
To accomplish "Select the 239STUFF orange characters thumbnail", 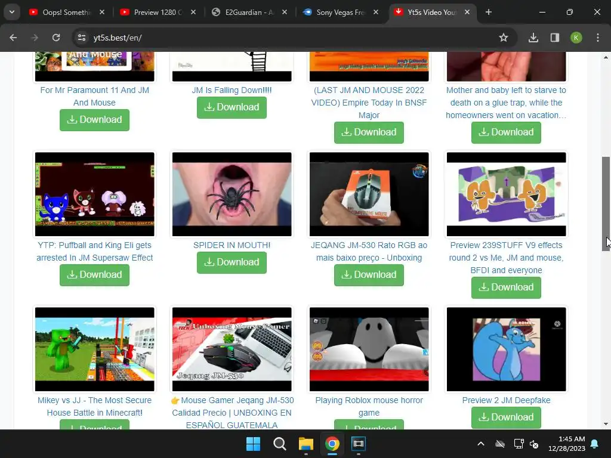I will [x=506, y=194].
